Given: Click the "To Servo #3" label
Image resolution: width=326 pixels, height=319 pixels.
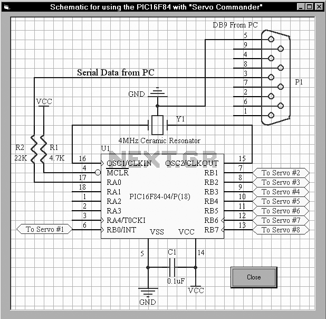Looking at the screenshot, I should coord(281,182).
